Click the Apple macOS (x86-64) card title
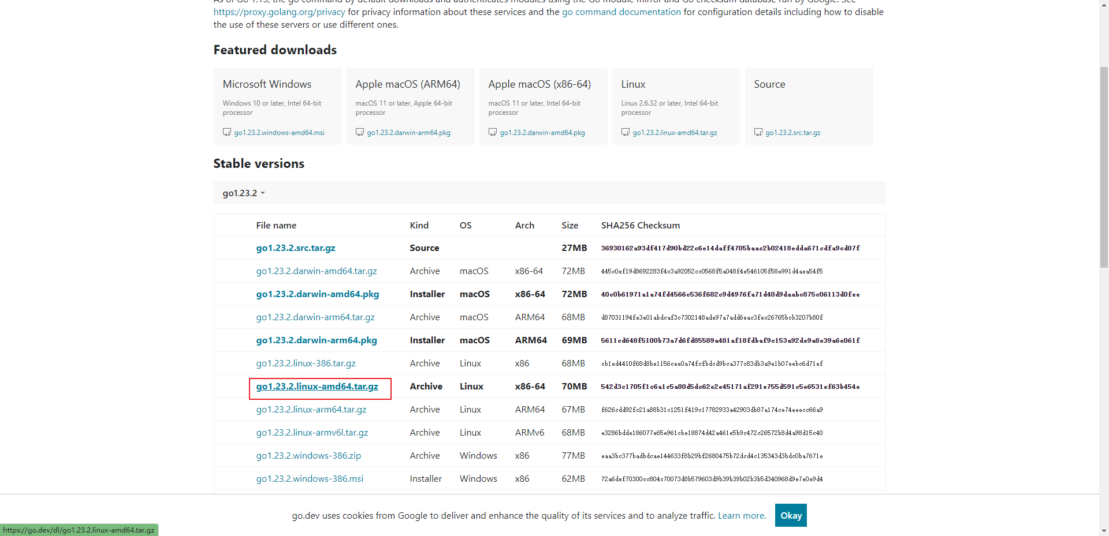Image resolution: width=1109 pixels, height=536 pixels. click(x=539, y=84)
